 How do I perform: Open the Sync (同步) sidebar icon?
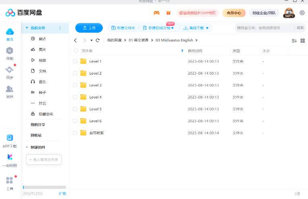tap(9, 69)
